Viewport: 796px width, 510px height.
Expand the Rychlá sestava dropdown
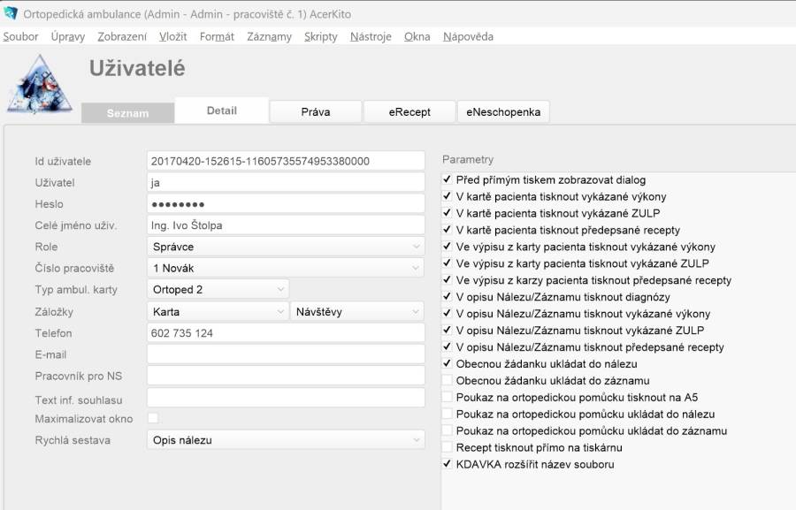click(x=285, y=439)
